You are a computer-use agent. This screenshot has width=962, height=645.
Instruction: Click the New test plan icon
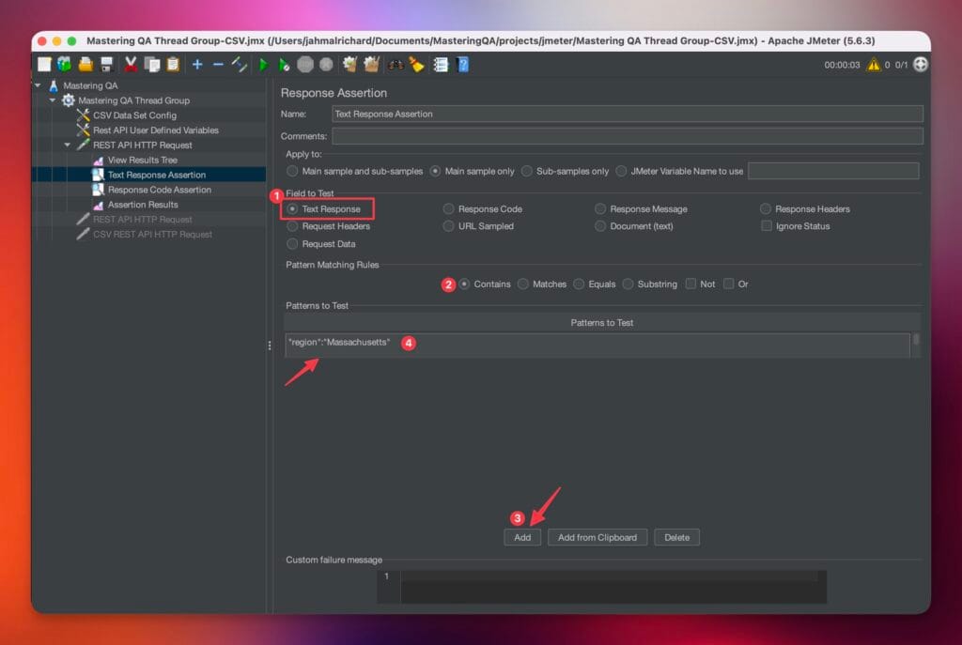44,65
